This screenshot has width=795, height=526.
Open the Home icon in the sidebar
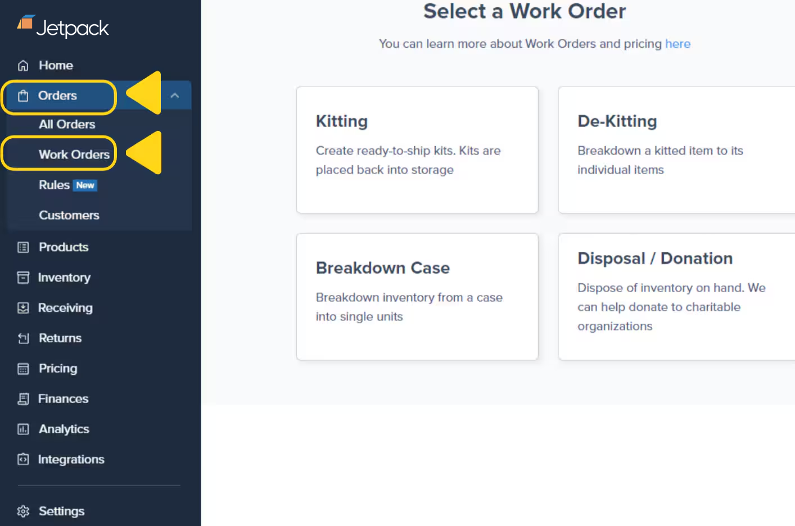[23, 65]
